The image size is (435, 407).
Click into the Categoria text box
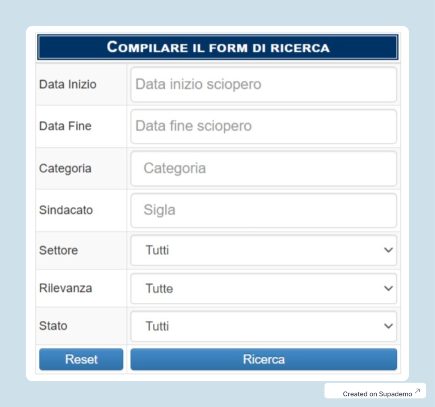pyautogui.click(x=263, y=168)
